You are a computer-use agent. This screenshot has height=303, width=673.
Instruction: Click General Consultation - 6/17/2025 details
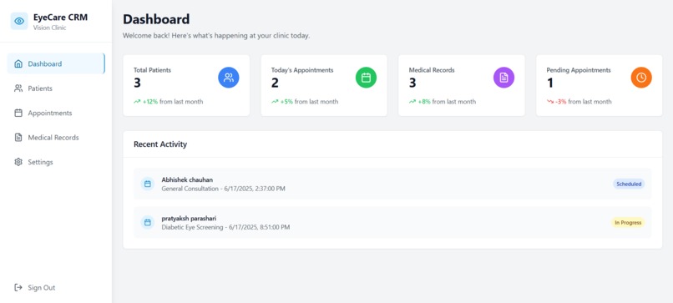(x=223, y=189)
